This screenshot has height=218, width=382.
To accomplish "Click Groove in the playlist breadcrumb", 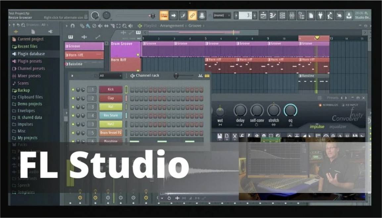I will tap(195, 25).
